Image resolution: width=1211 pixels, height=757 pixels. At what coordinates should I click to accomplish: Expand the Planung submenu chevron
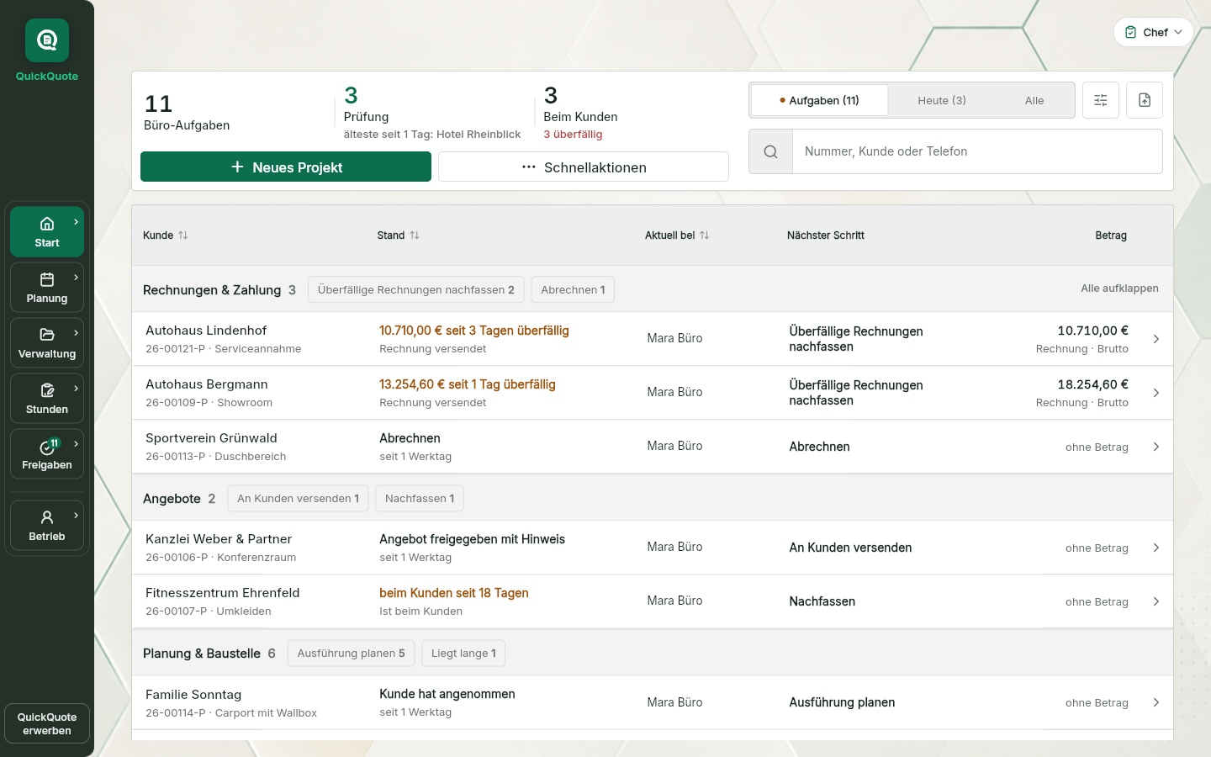tap(77, 278)
